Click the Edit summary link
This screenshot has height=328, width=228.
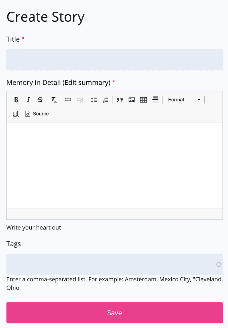pyautogui.click(x=86, y=82)
